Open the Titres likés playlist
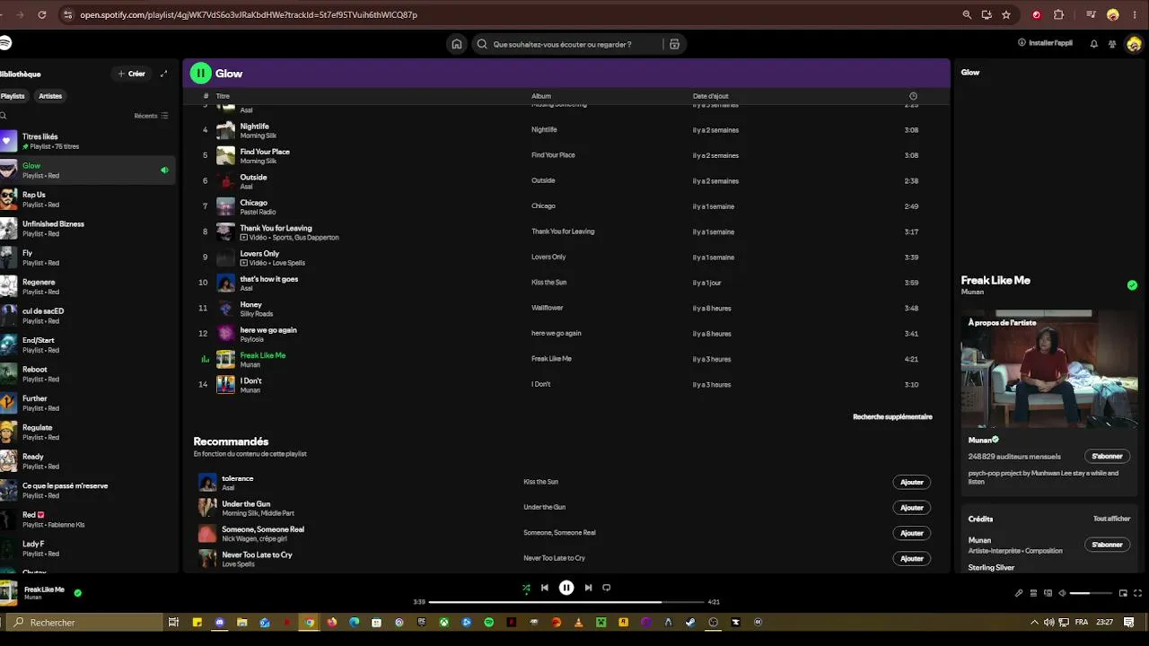This screenshot has height=646, width=1149. point(87,141)
